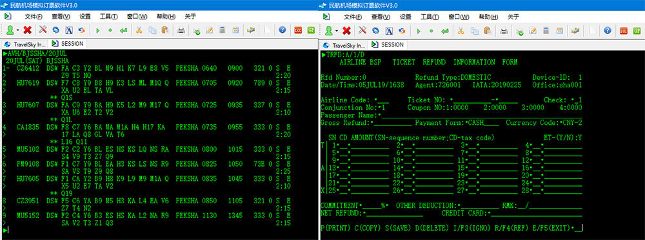Click the font 'A' icon in left window
This screenshot has width=645, height=240.
tap(69, 30)
